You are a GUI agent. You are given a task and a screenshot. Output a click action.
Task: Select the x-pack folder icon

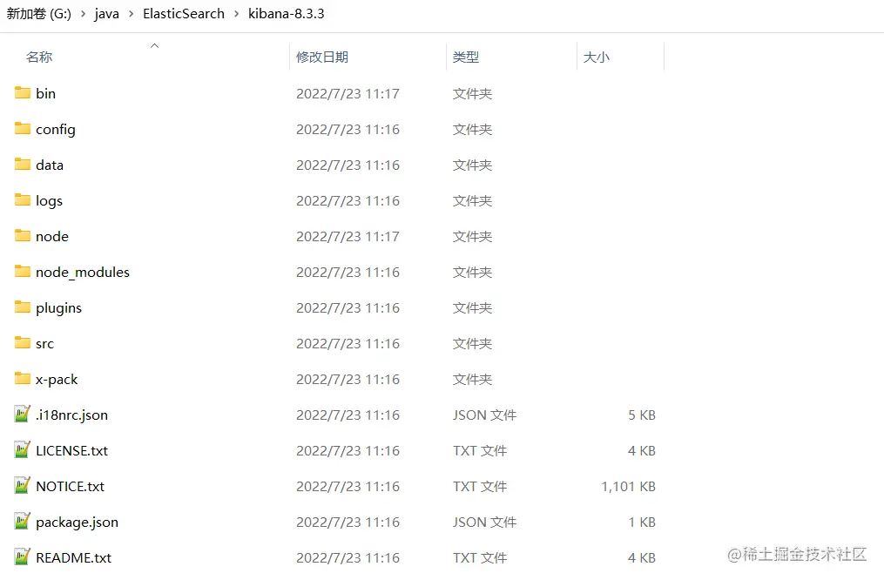pyautogui.click(x=23, y=379)
